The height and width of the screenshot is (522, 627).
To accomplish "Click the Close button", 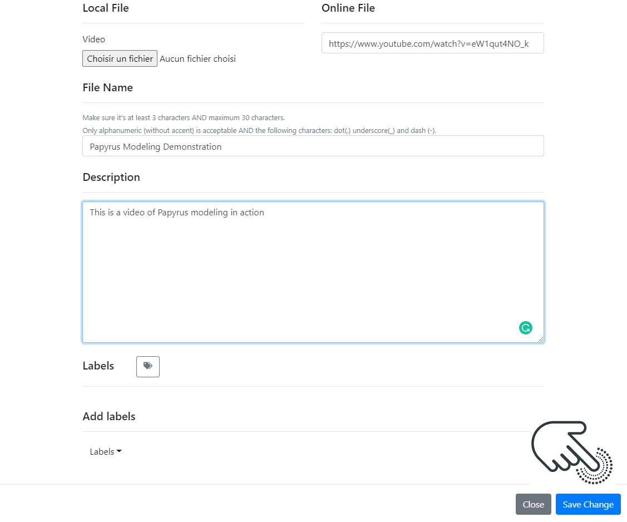I will (533, 504).
